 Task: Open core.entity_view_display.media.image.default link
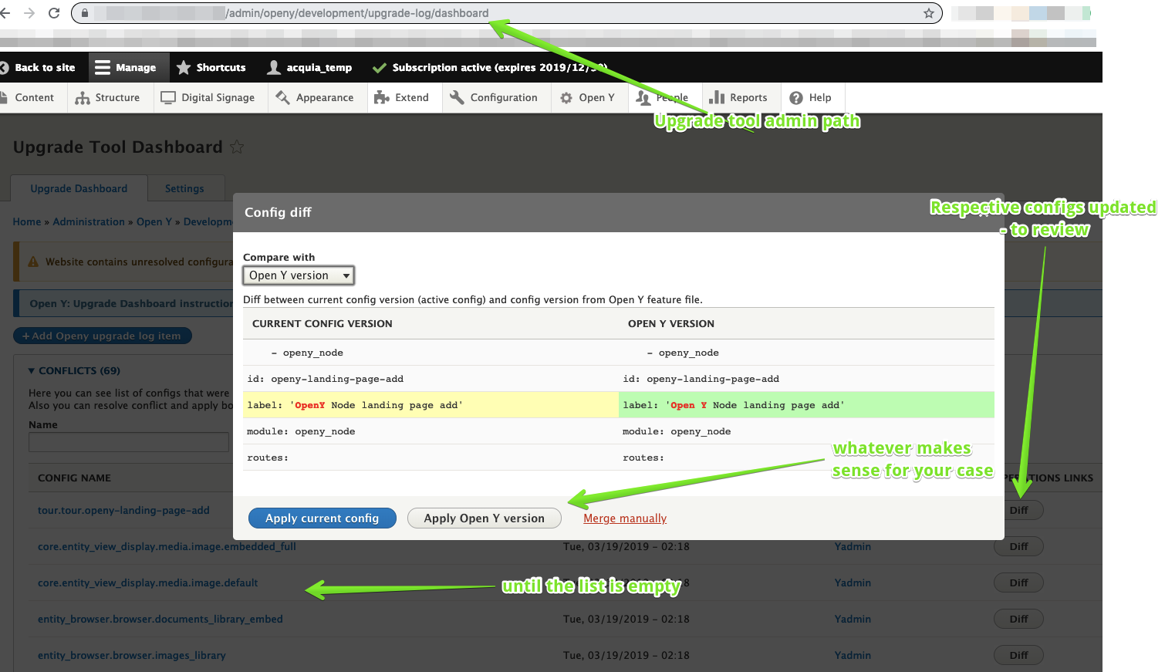pos(148,583)
